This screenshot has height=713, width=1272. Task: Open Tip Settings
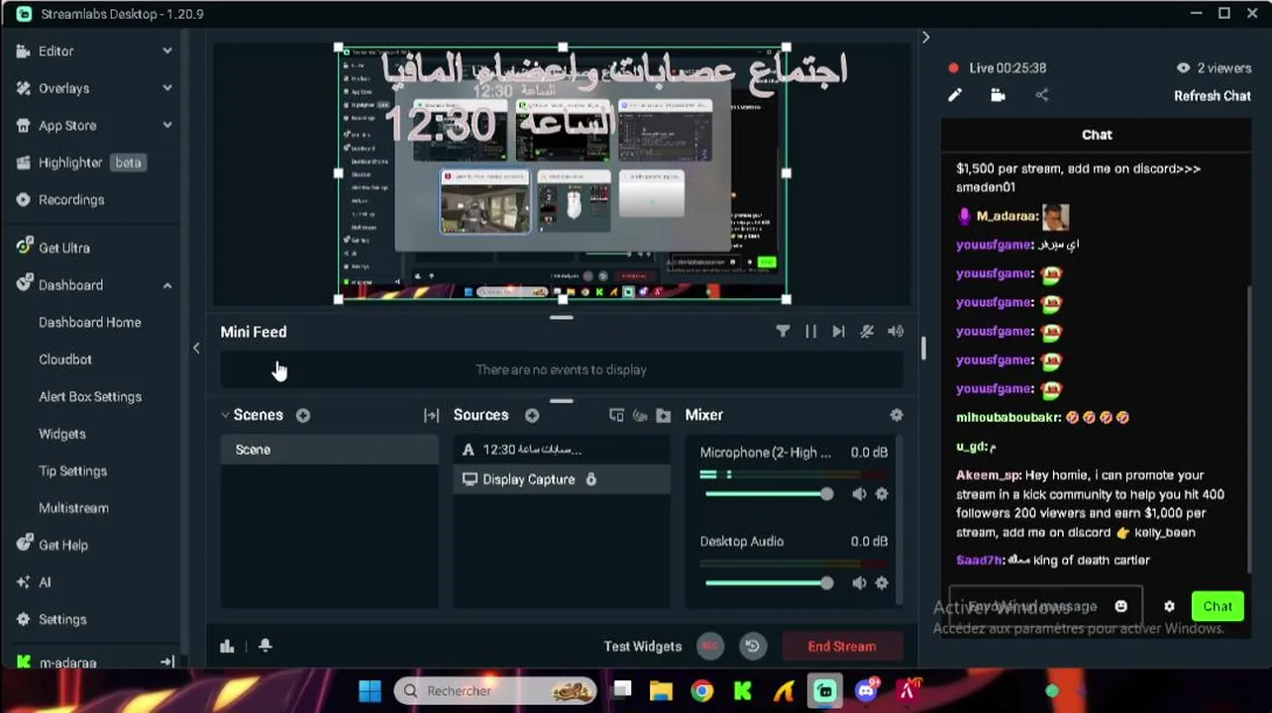(72, 470)
